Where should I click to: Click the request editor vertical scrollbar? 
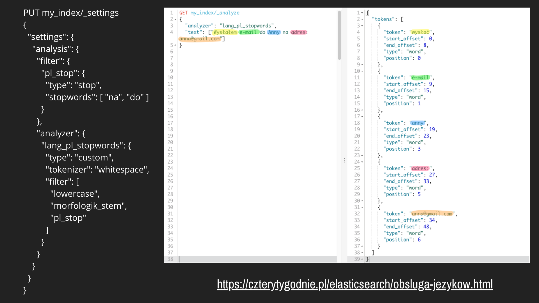339,35
